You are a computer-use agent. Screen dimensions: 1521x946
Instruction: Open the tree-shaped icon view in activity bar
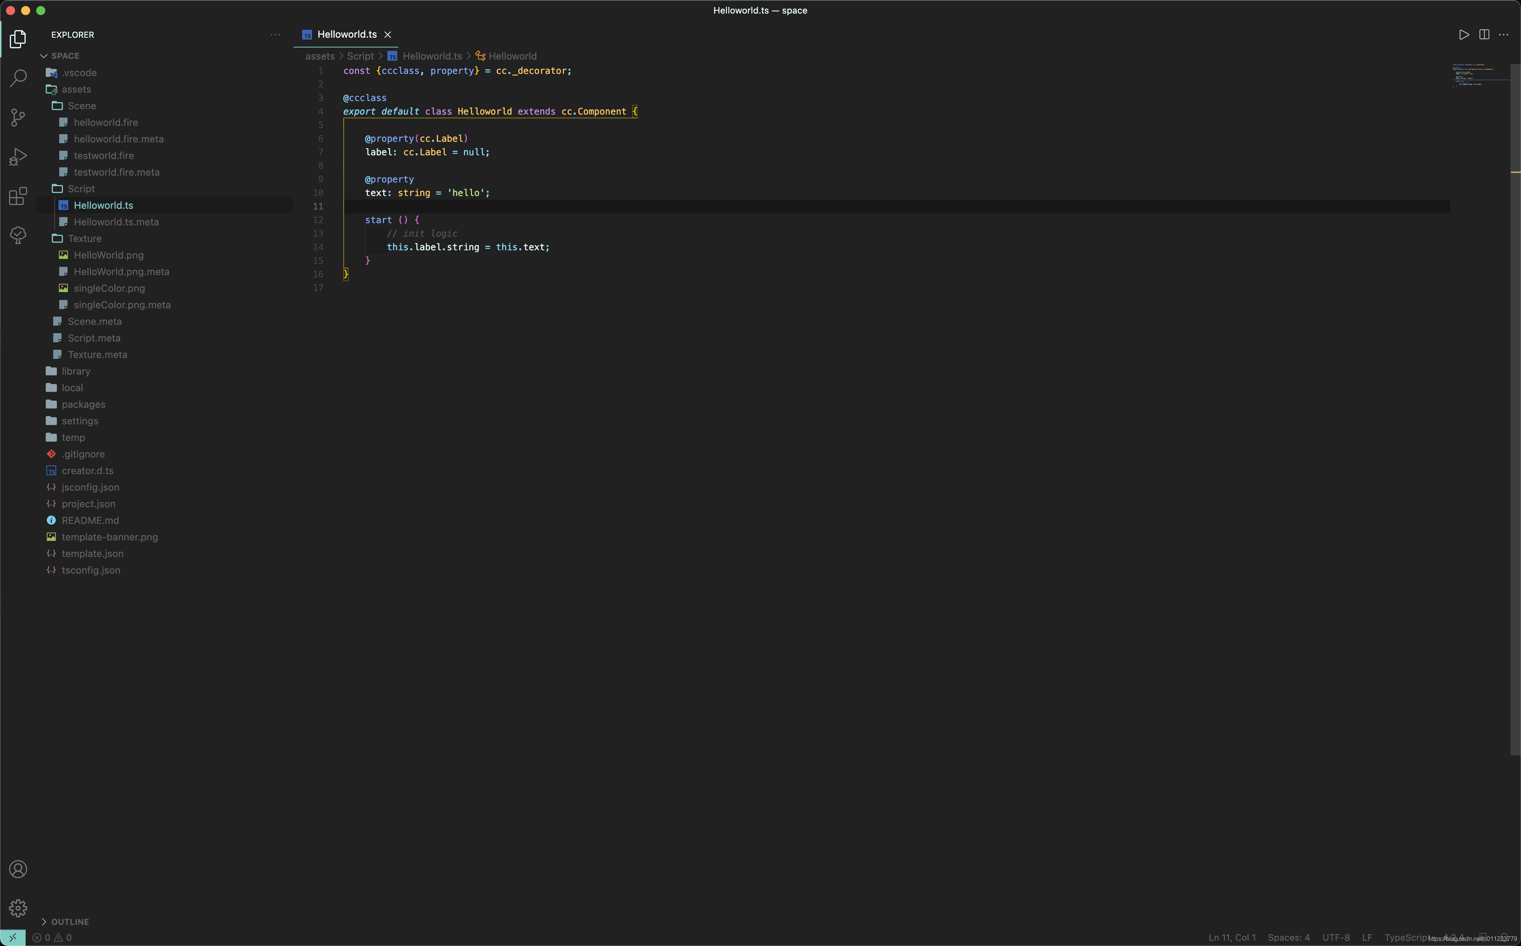pyautogui.click(x=18, y=235)
